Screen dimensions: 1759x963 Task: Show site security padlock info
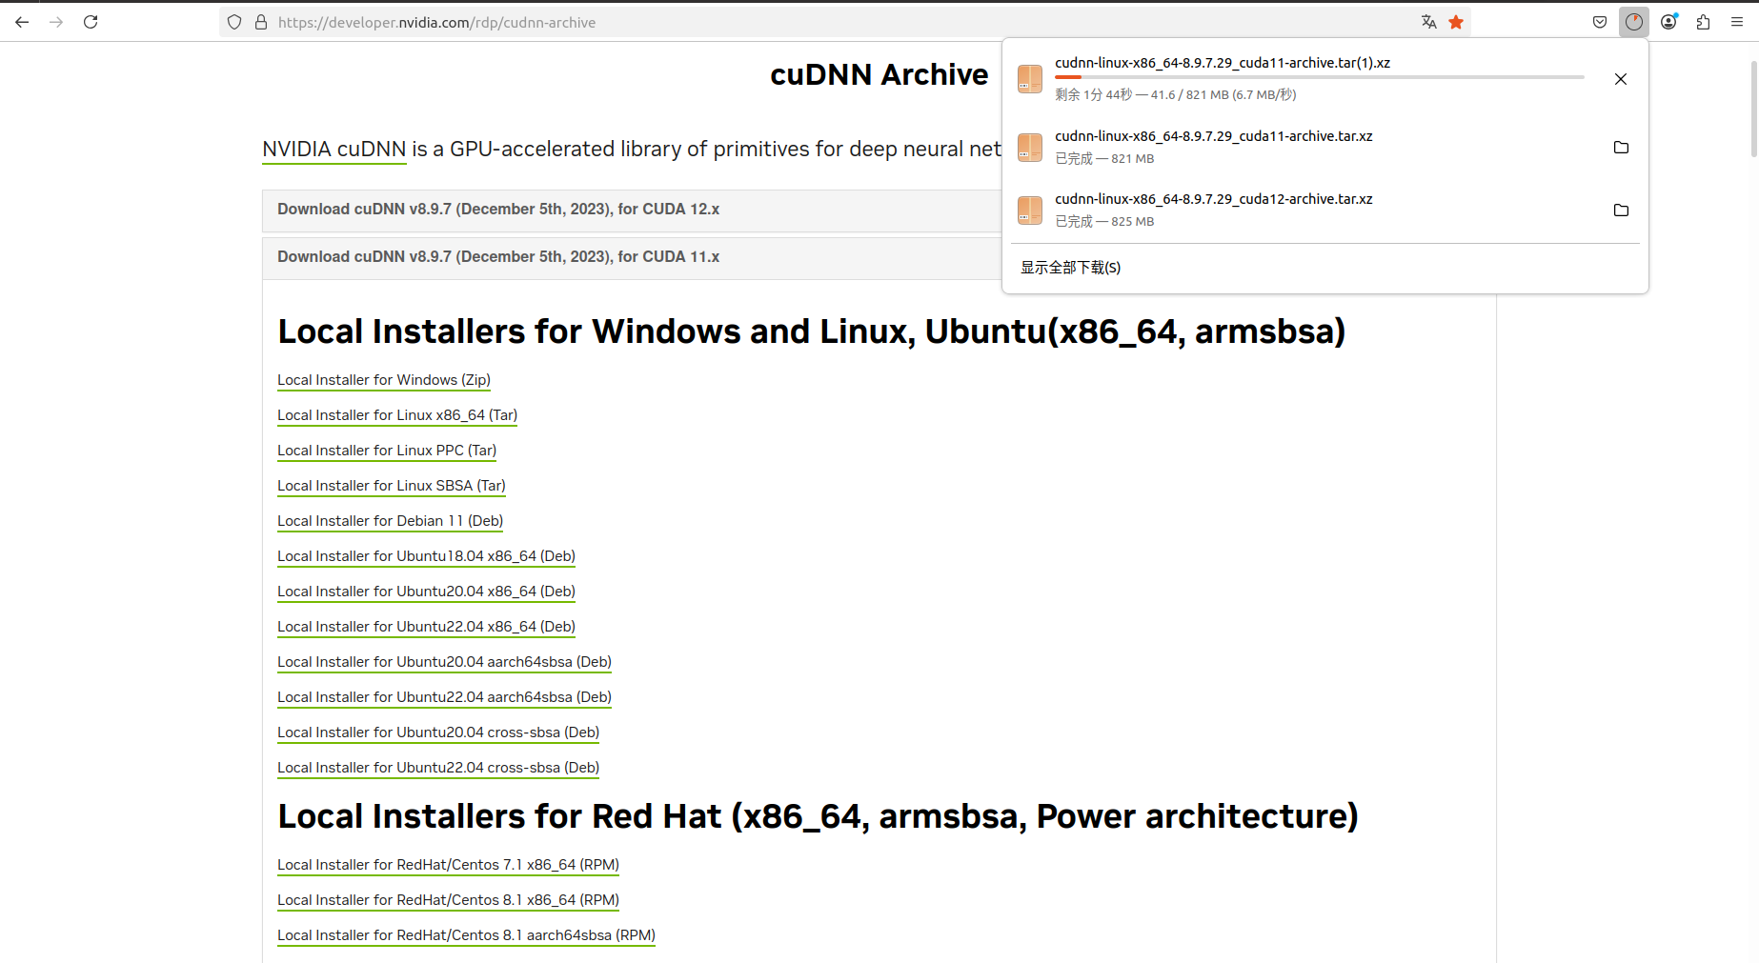[x=261, y=22]
